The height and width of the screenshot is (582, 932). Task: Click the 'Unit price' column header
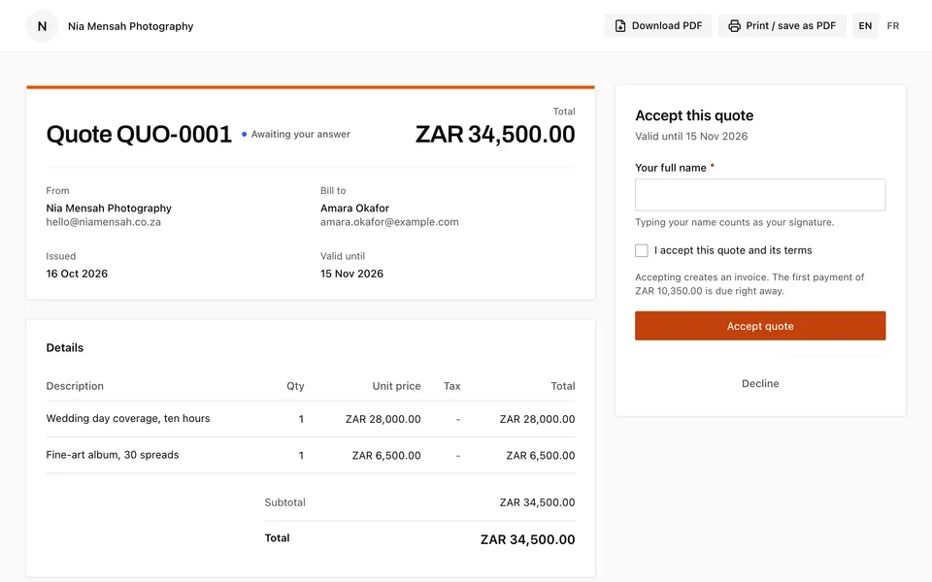click(x=396, y=386)
